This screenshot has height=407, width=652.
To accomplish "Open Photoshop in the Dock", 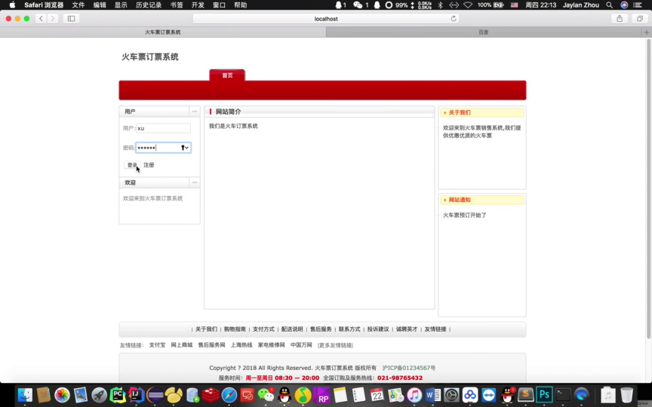I will pos(544,395).
